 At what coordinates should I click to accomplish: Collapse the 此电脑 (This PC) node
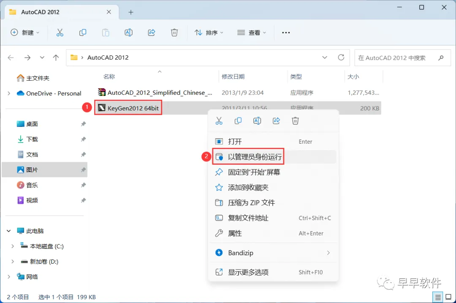tap(9, 231)
